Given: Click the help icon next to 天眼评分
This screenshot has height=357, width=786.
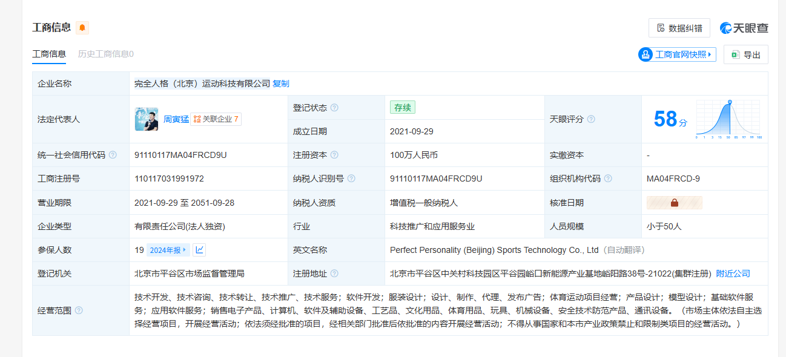Looking at the screenshot, I should (591, 119).
